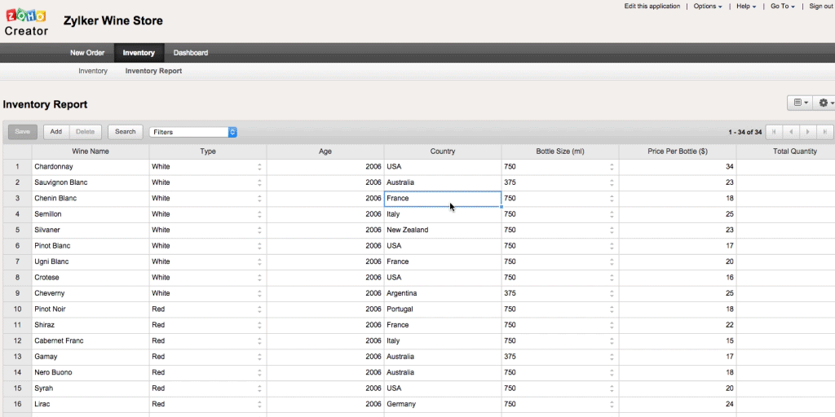Select the Country cell containing Portugal

442,309
